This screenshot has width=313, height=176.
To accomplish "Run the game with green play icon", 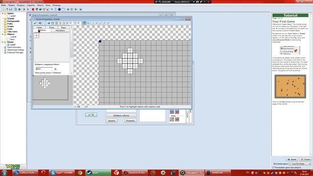I will pyautogui.click(x=24, y=9).
